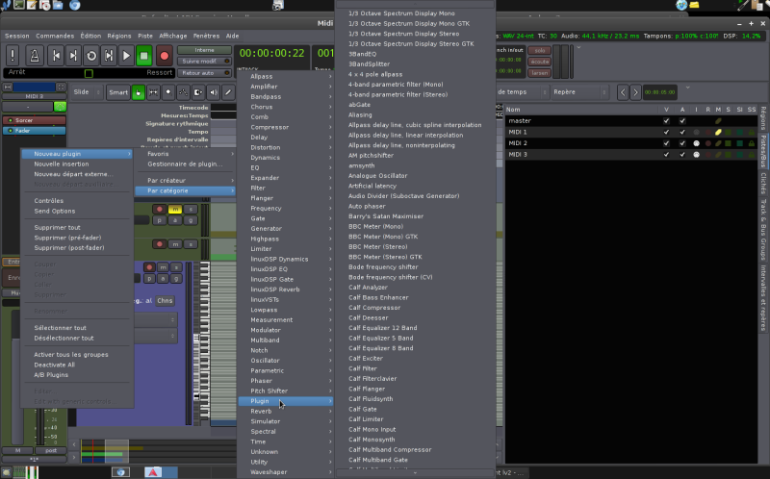Open the Affichage menu
The image size is (770, 479).
pyautogui.click(x=173, y=36)
